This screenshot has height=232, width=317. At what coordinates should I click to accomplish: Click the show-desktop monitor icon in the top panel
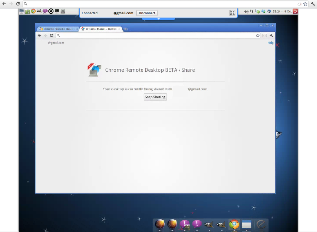(22, 11)
